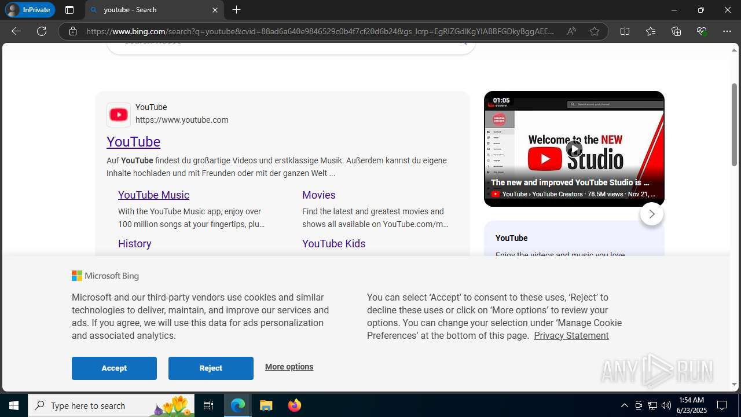741x417 pixels.
Task: Open Microsoft Edge from taskbar
Action: [238, 405]
